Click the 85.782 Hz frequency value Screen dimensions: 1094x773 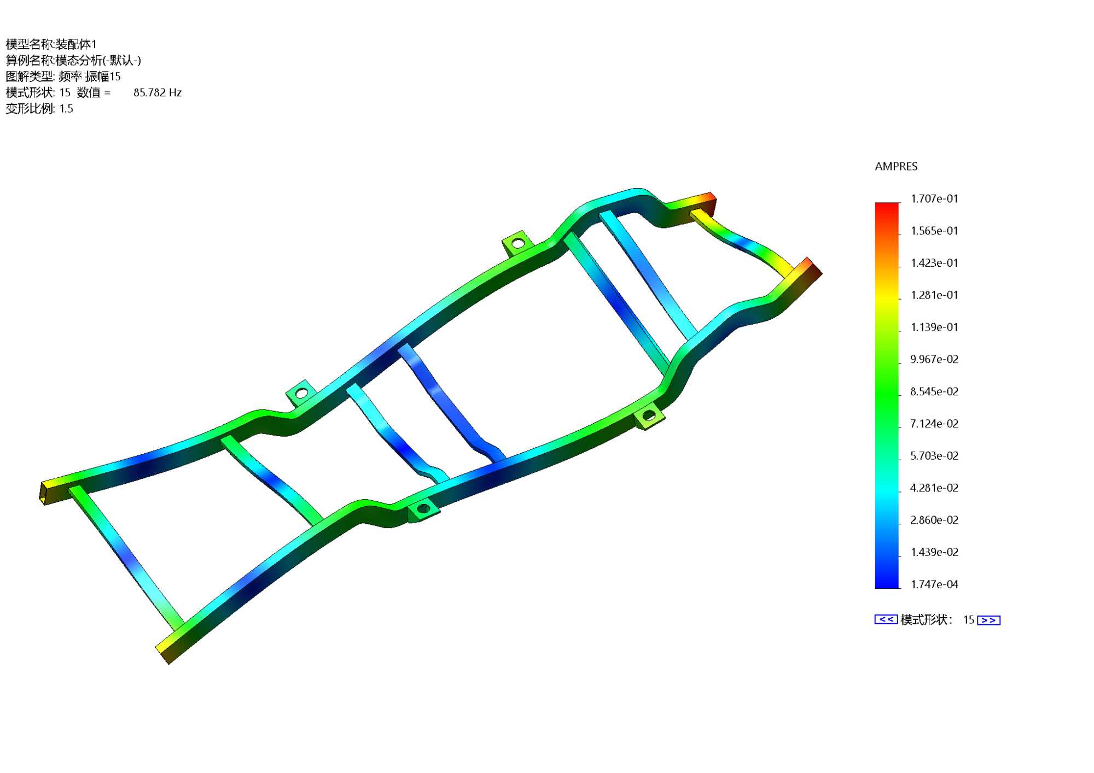(x=158, y=92)
